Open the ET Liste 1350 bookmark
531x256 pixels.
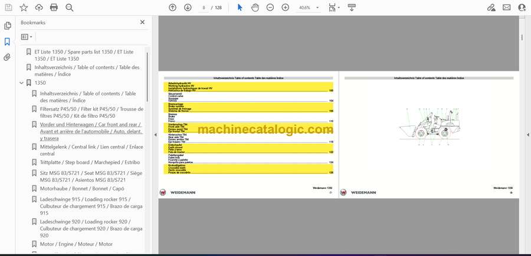click(84, 55)
